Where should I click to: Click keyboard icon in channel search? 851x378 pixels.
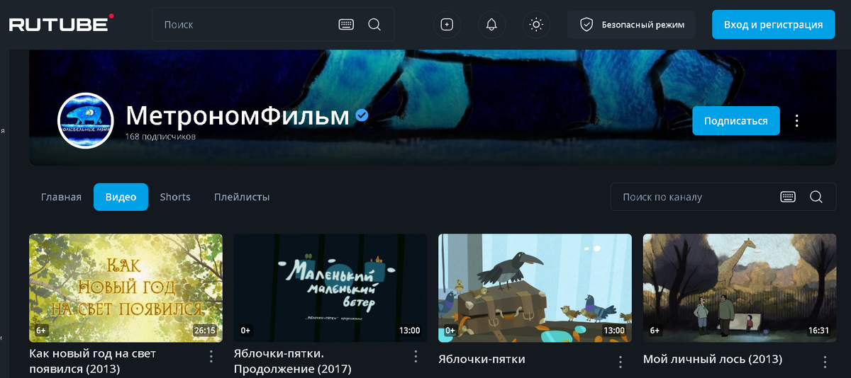(x=788, y=197)
